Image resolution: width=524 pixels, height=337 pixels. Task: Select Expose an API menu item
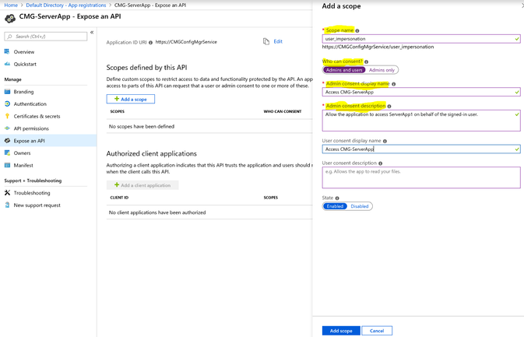coord(48,141)
